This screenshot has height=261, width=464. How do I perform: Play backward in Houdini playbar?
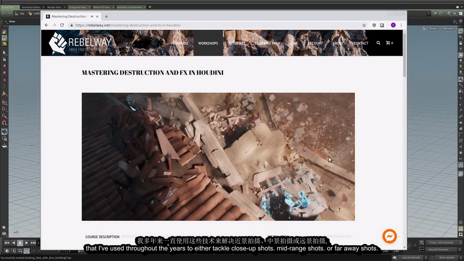13,242
